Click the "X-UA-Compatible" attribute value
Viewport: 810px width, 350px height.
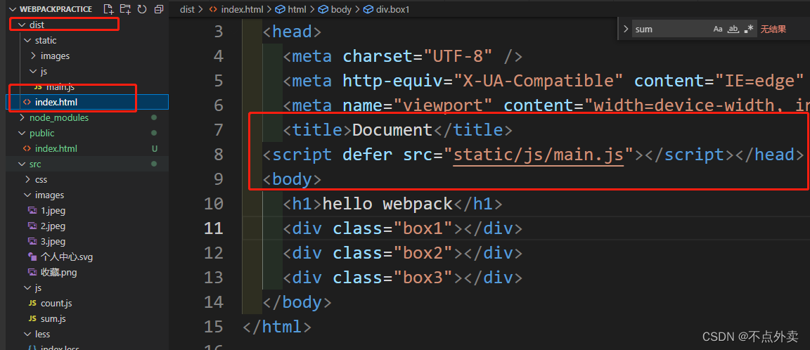click(537, 81)
